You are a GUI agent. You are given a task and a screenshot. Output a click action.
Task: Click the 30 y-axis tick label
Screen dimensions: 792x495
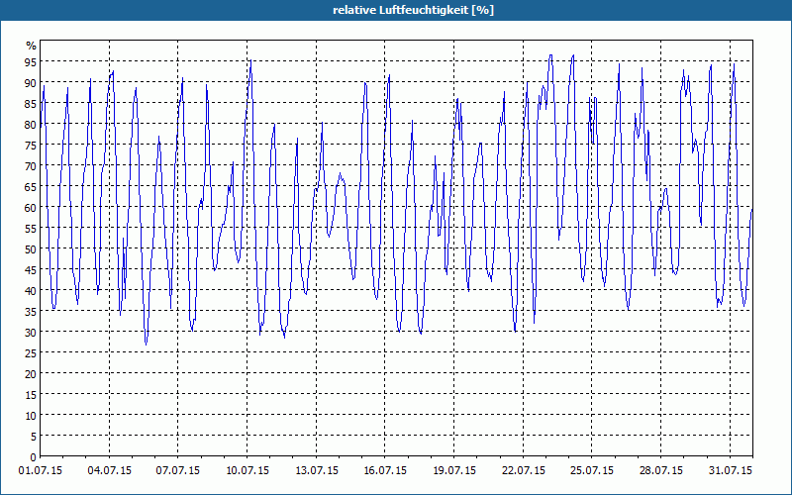coord(31,332)
